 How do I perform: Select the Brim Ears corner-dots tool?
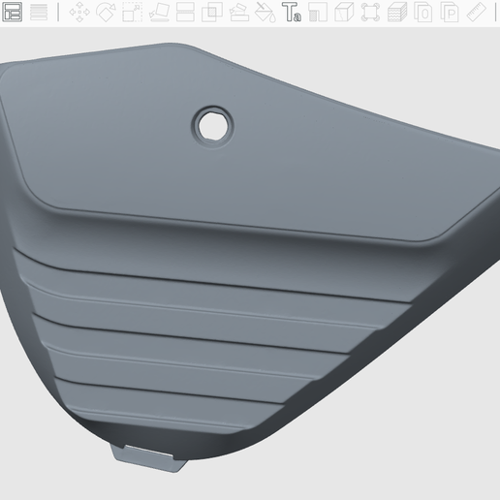pyautogui.click(x=370, y=12)
